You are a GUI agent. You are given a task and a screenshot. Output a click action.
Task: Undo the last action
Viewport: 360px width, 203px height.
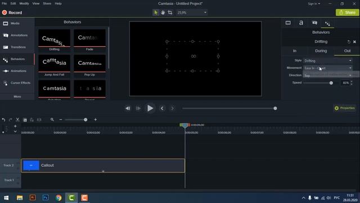point(3,120)
